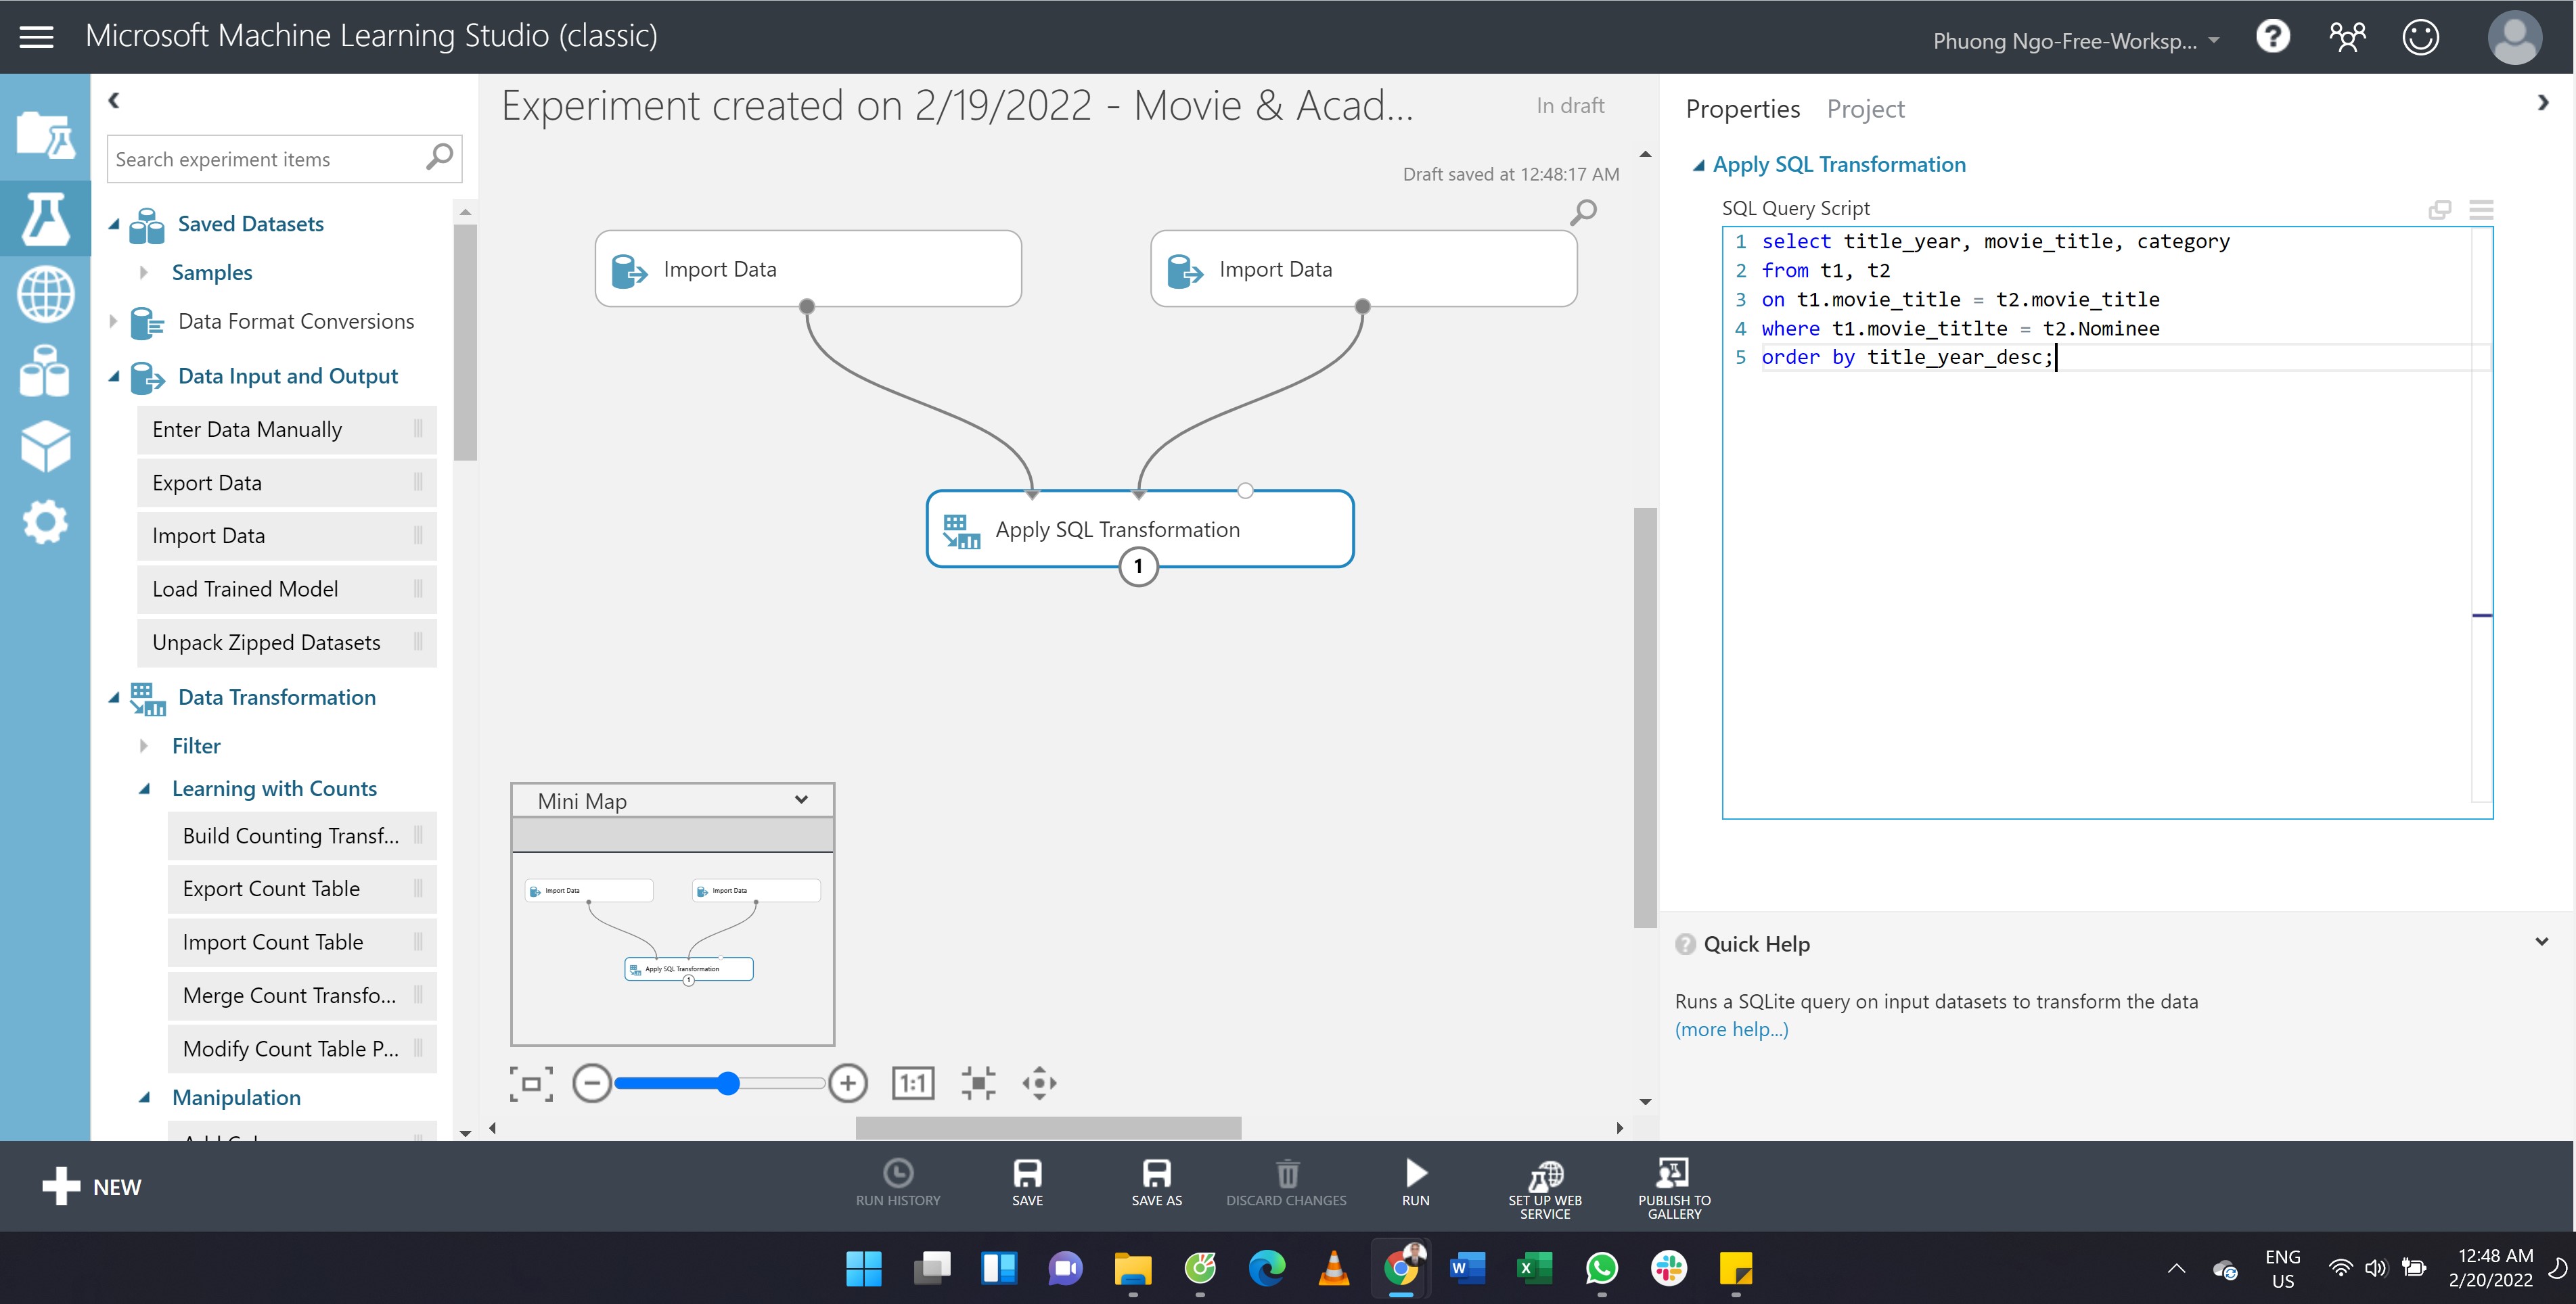
Task: Open Web Services globe icon in sidebar
Action: coord(45,295)
